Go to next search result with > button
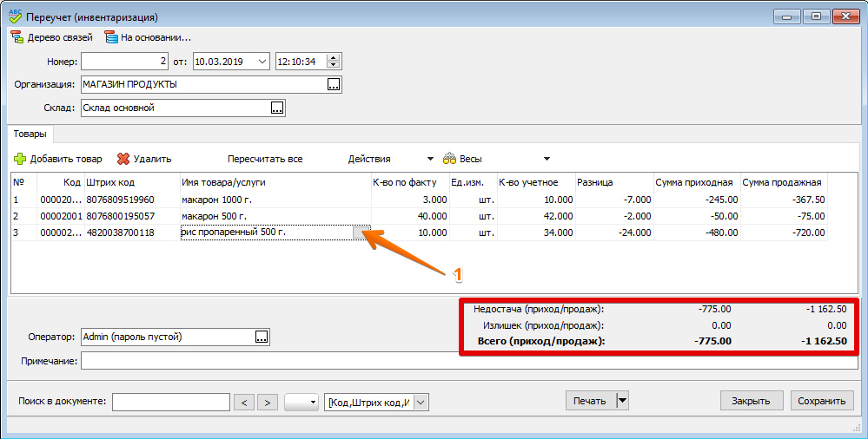This screenshot has height=439, width=868. tap(267, 403)
